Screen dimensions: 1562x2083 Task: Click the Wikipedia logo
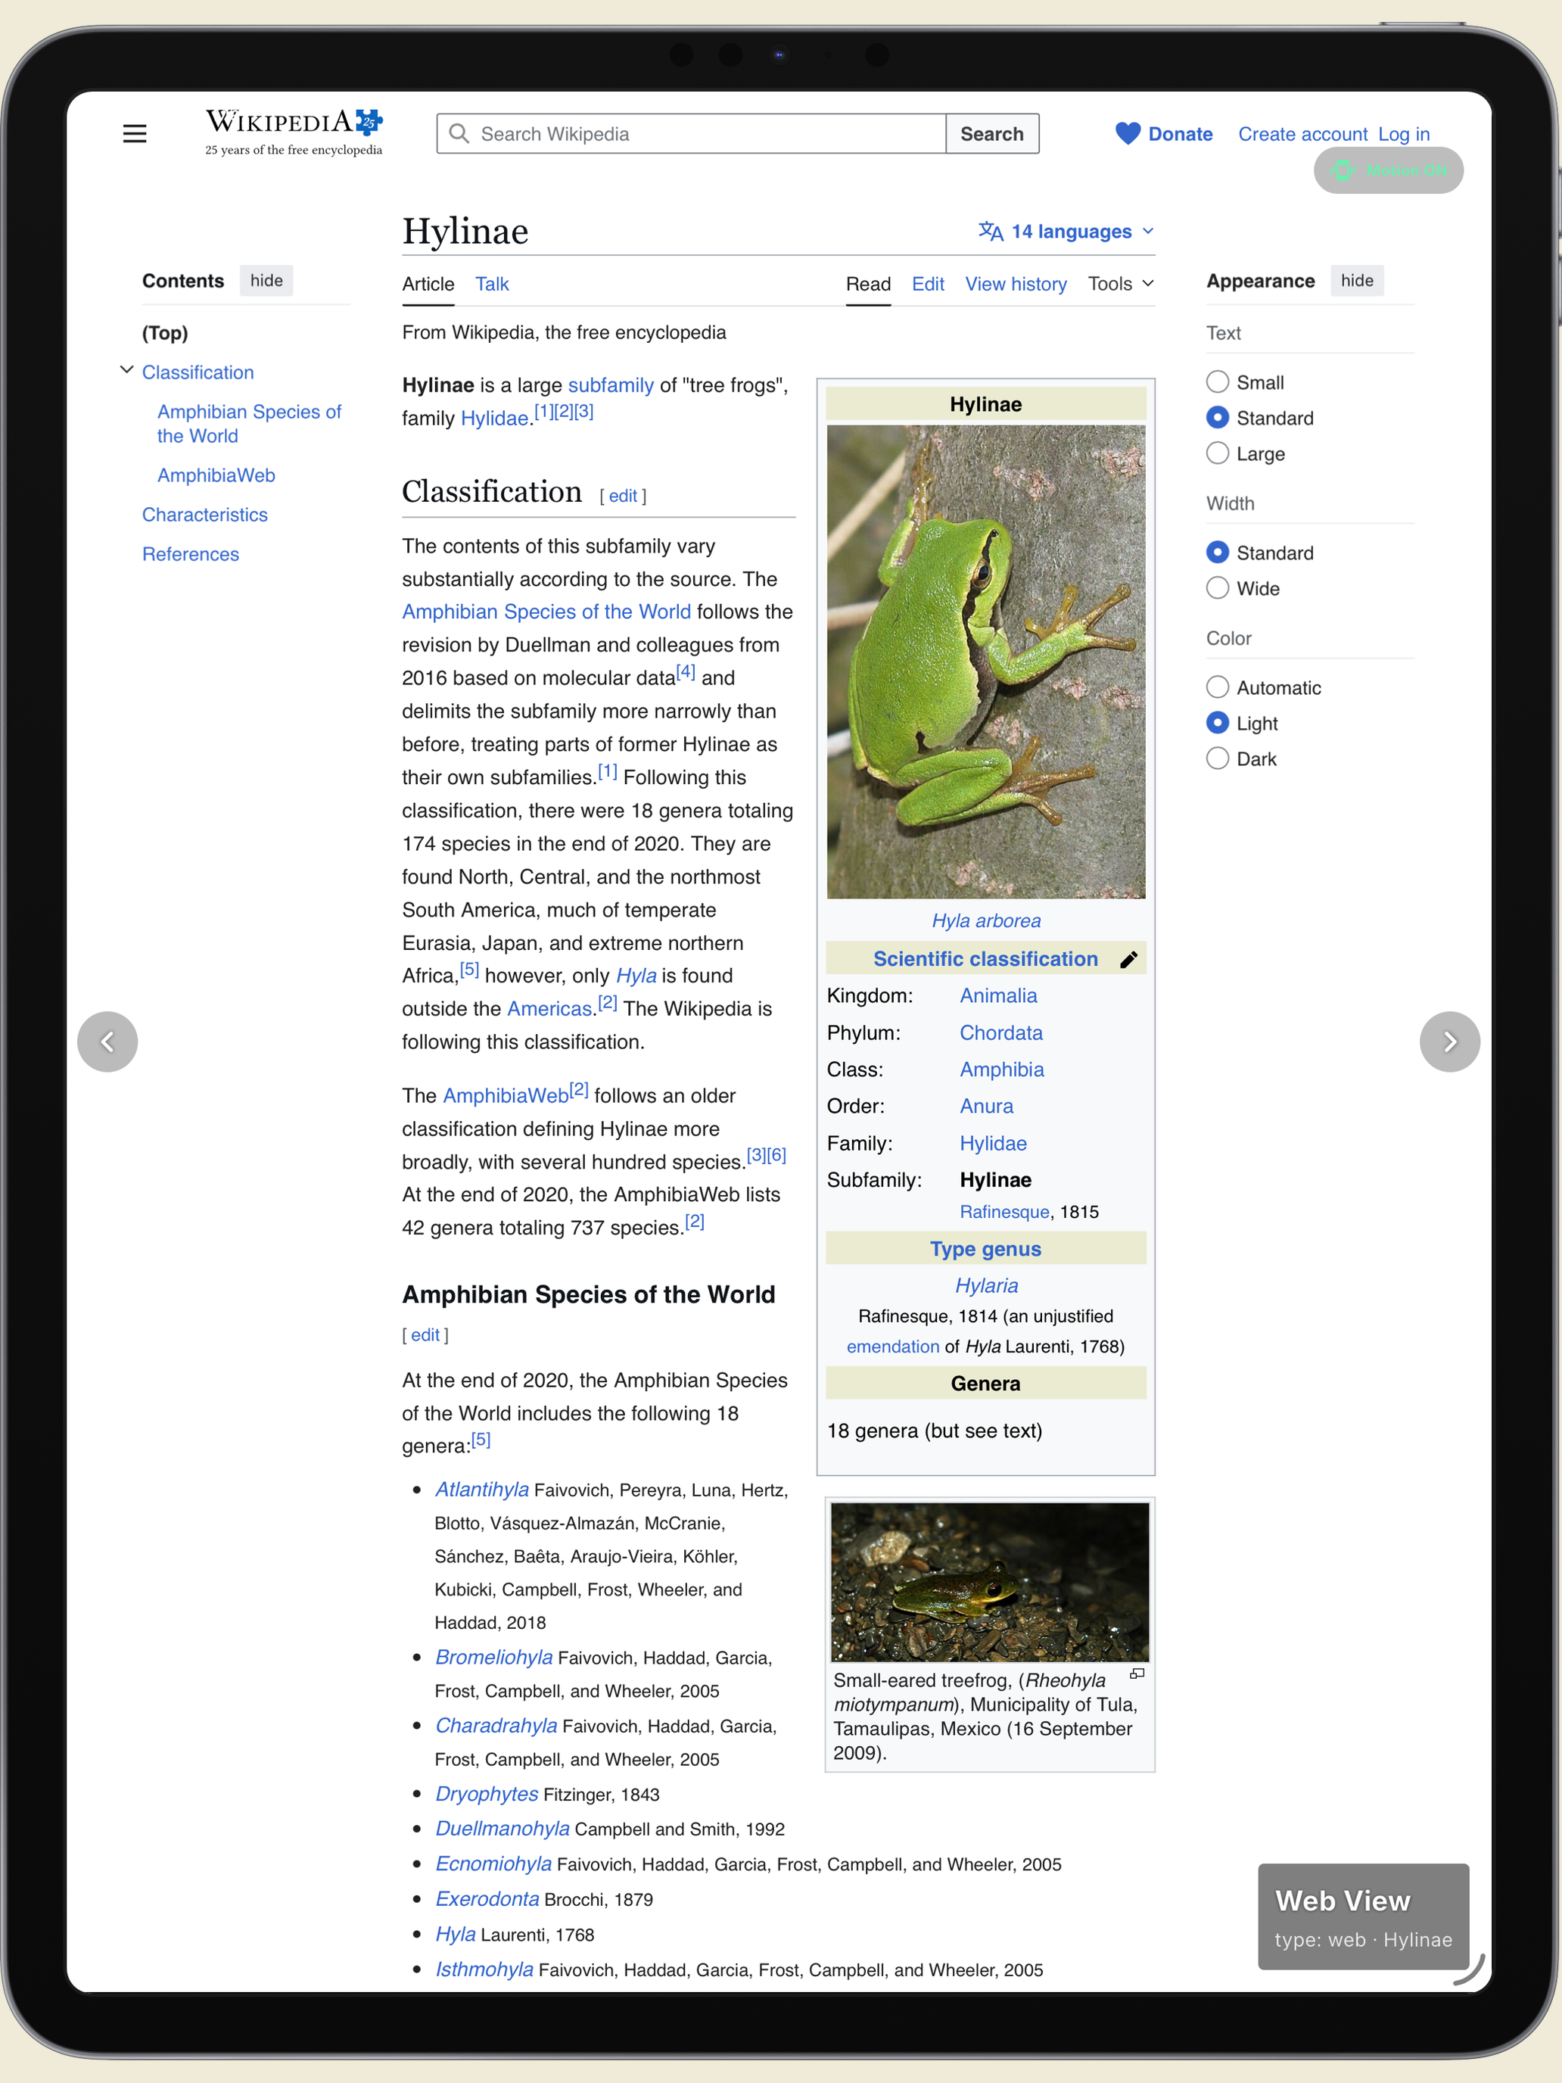click(x=294, y=132)
